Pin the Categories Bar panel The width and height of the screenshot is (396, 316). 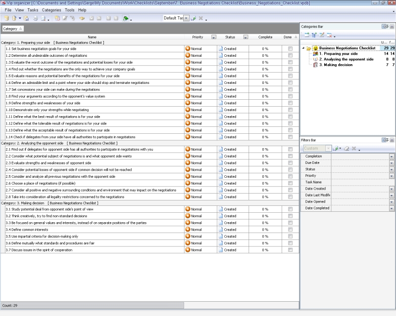click(x=385, y=26)
